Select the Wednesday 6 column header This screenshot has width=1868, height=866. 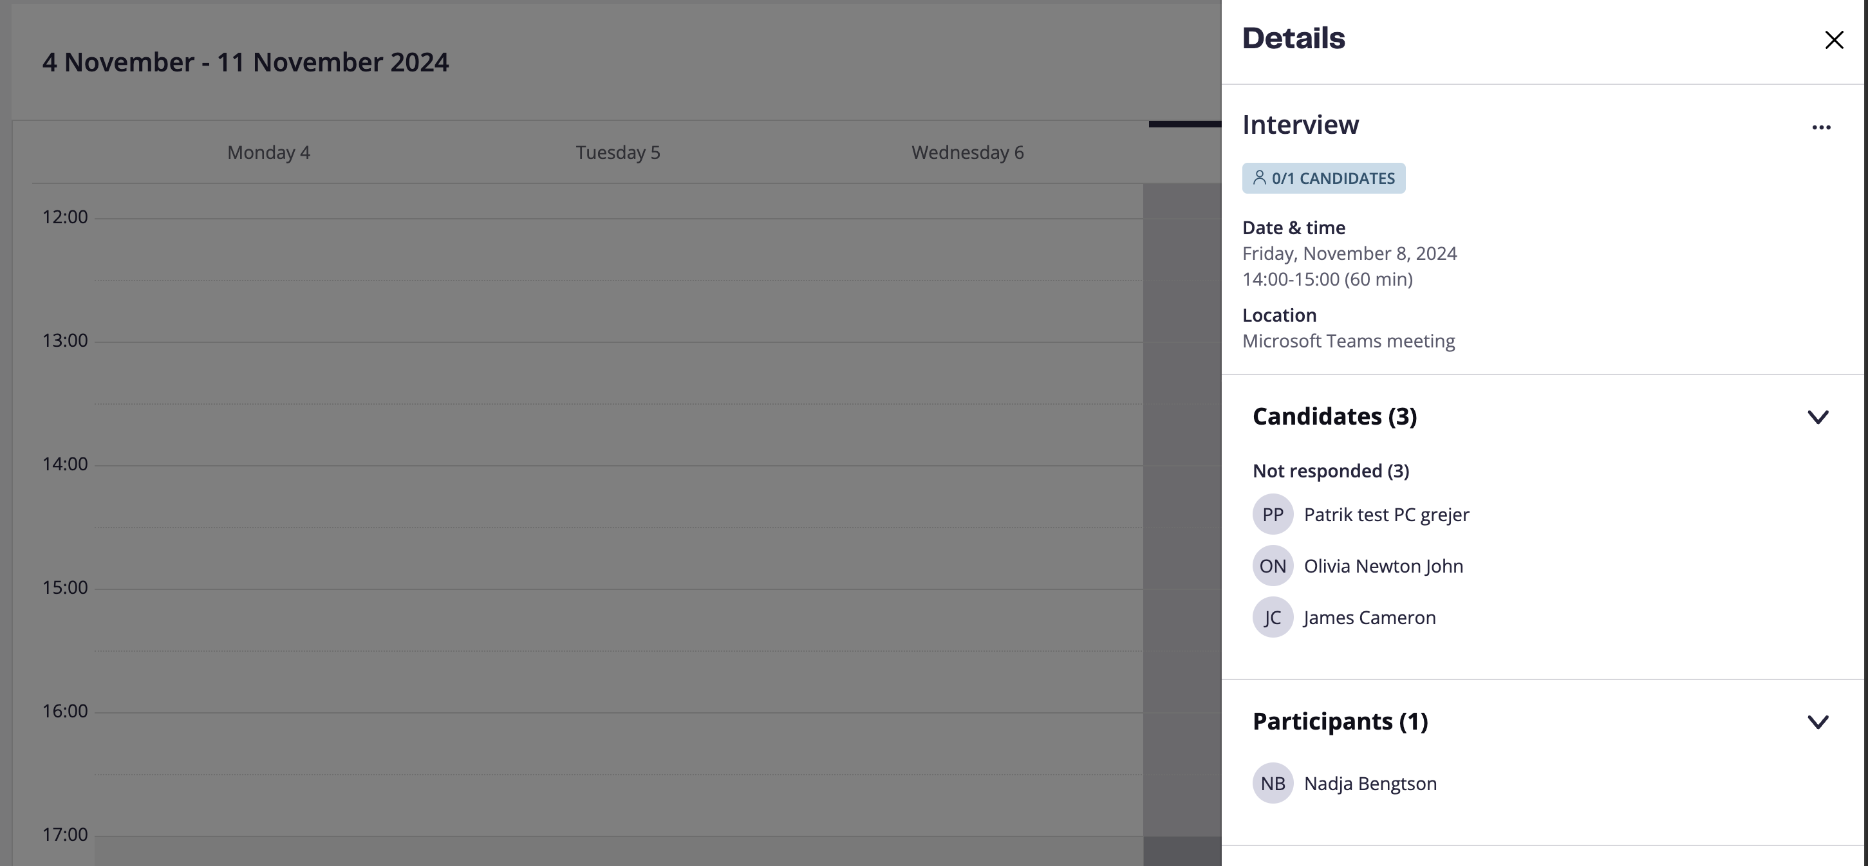pos(967,152)
